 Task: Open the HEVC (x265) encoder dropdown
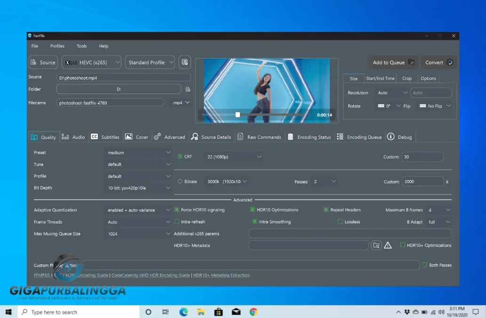click(92, 62)
